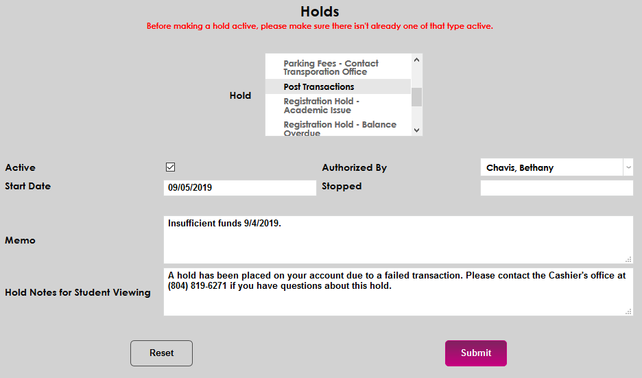
Task: Click the Hold list scroll down arrow
Action: pos(416,129)
